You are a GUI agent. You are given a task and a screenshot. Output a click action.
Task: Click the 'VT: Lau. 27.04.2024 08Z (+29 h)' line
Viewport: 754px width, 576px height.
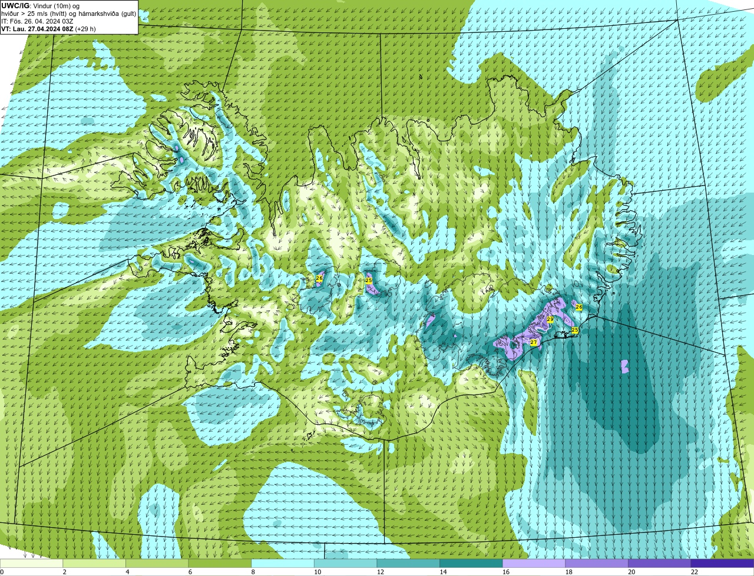tap(48, 29)
